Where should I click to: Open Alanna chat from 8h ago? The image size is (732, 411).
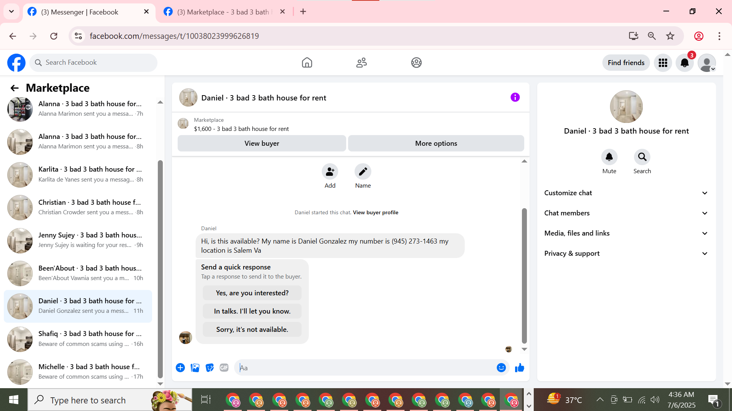pyautogui.click(x=78, y=142)
